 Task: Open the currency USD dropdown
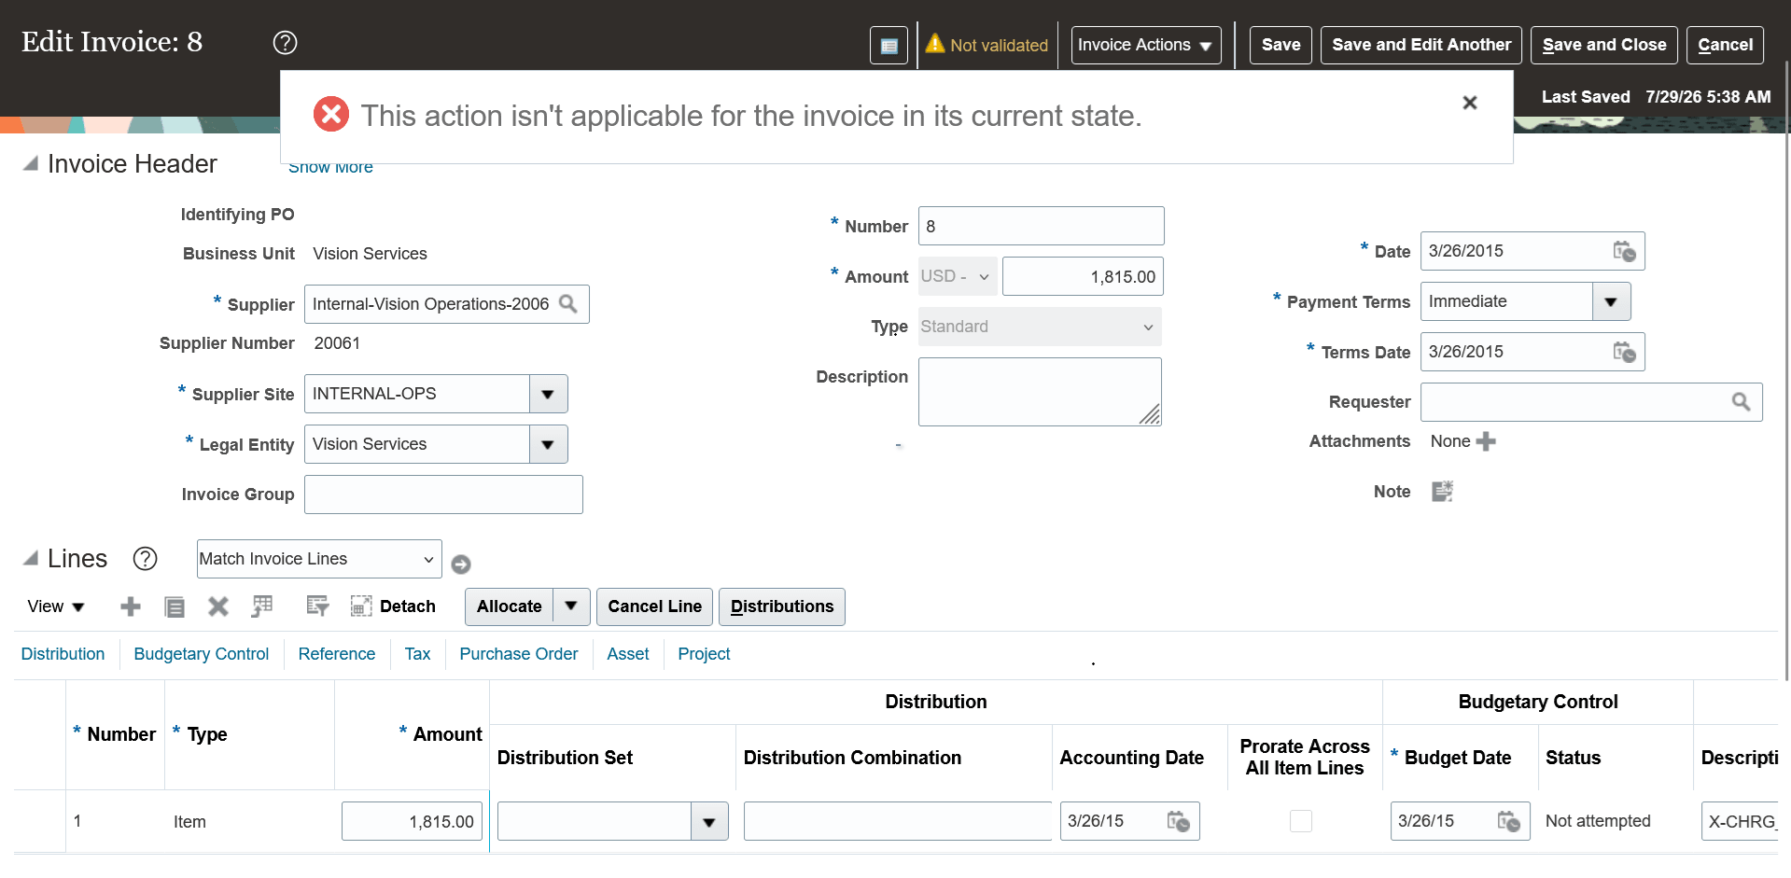pos(958,276)
